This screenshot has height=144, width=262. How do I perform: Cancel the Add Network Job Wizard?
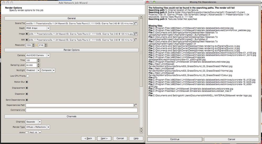pos(120,138)
